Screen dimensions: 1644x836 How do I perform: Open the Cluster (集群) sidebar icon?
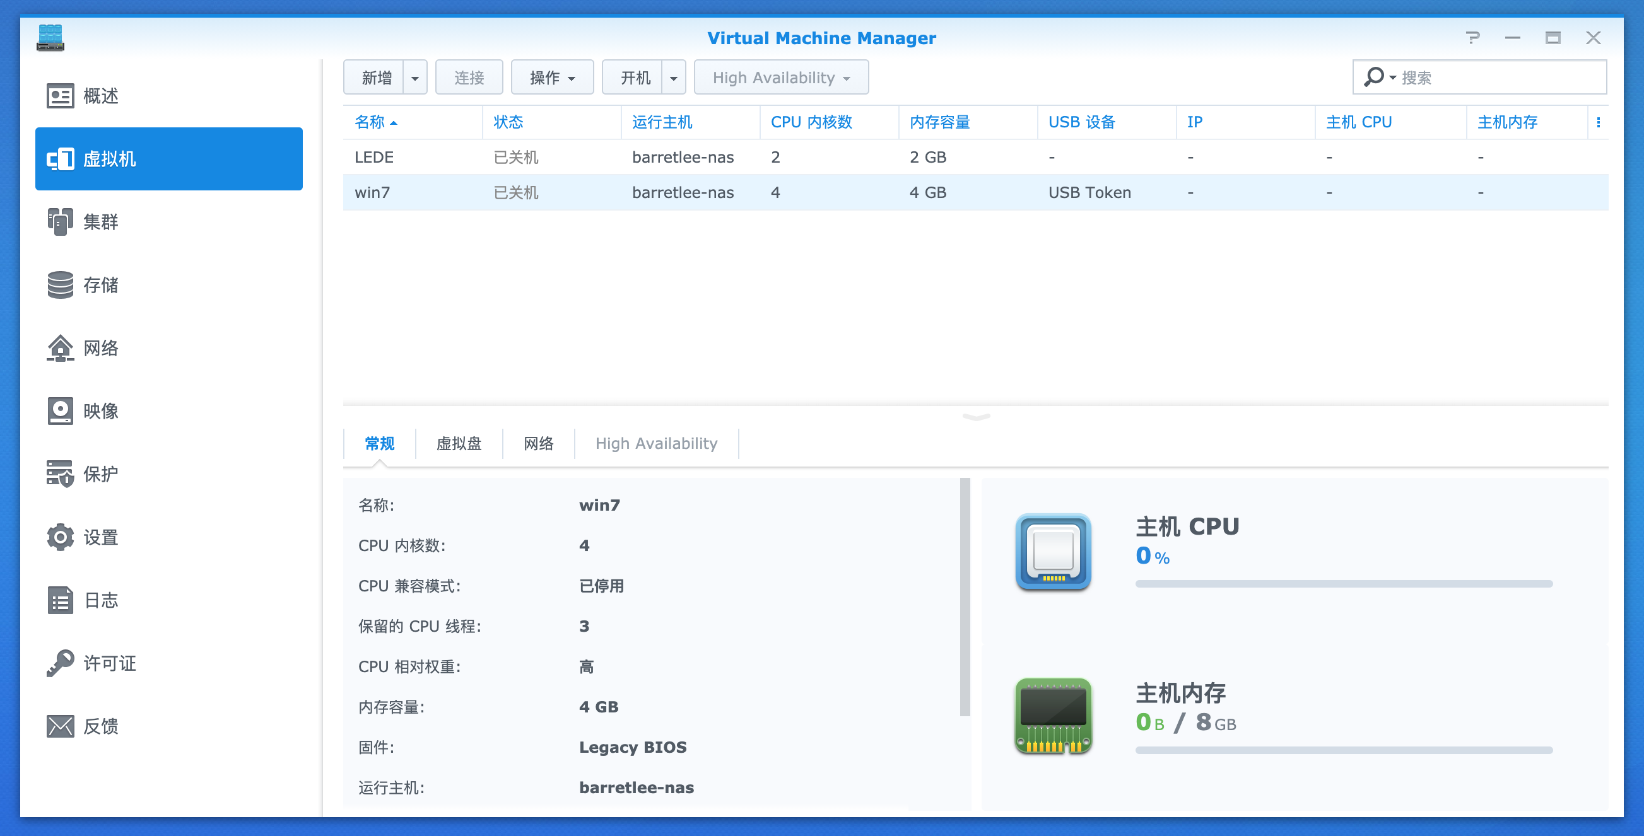(x=60, y=222)
